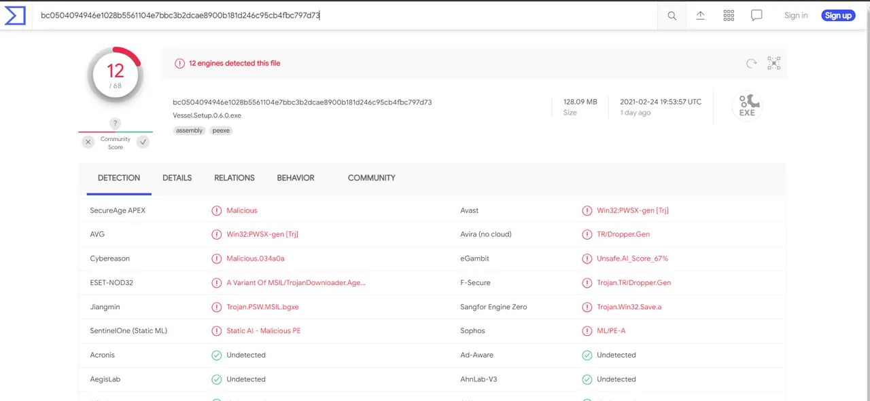Focus the hash search input field

click(x=345, y=16)
